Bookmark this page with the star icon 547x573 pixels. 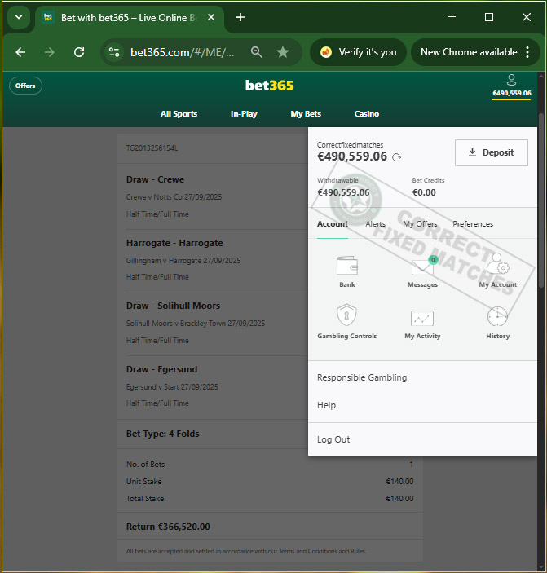click(283, 52)
